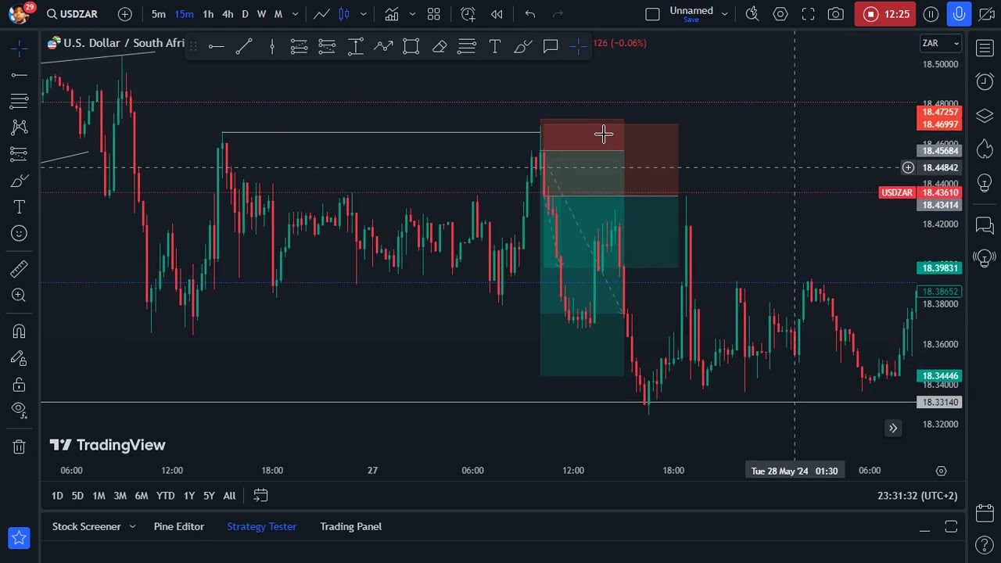Expand the Stock Screener dropdown arrow
The image size is (1001, 563).
click(x=132, y=526)
